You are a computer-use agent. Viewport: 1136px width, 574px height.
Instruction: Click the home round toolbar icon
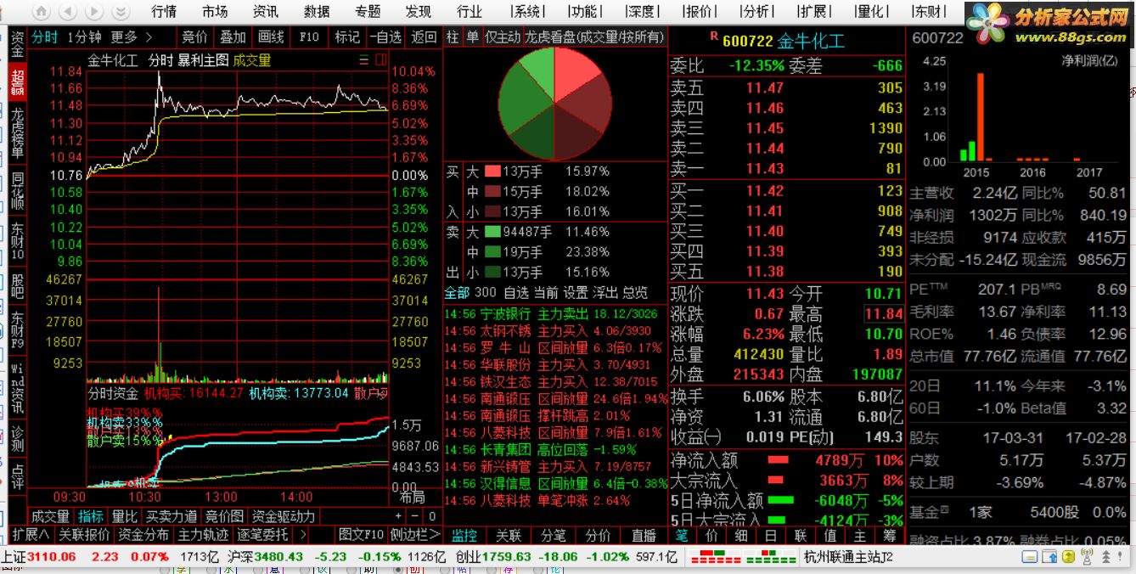click(42, 11)
